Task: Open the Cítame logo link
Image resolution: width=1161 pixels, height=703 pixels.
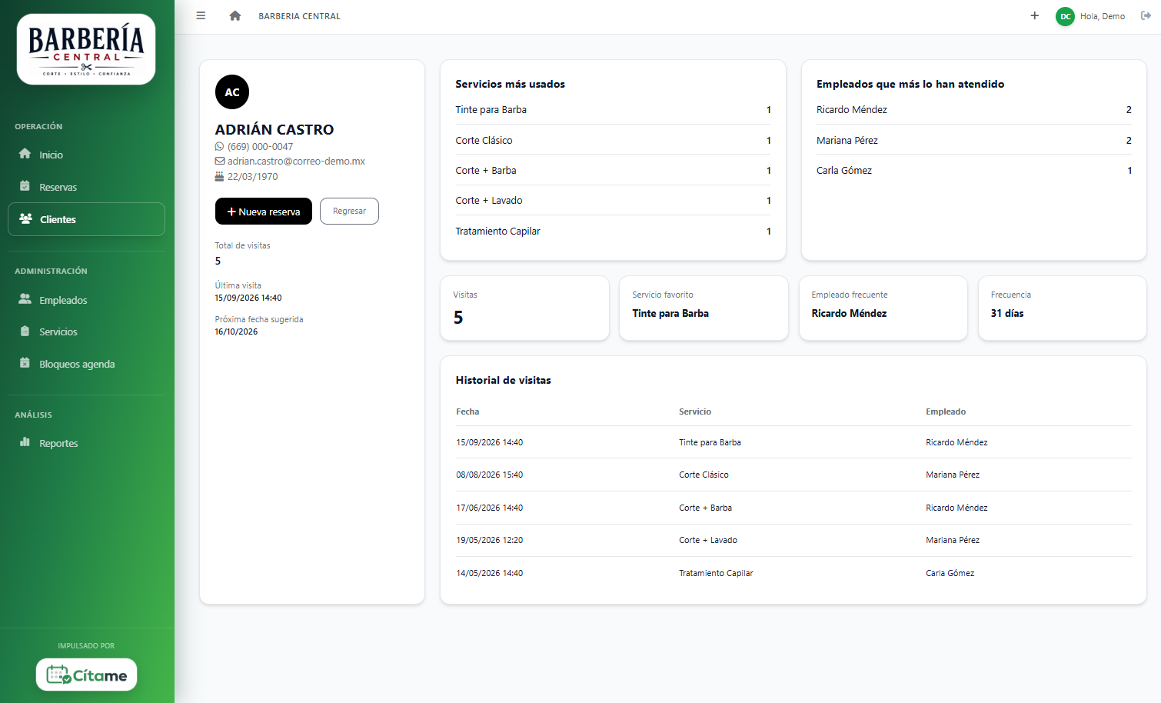Action: 86,675
